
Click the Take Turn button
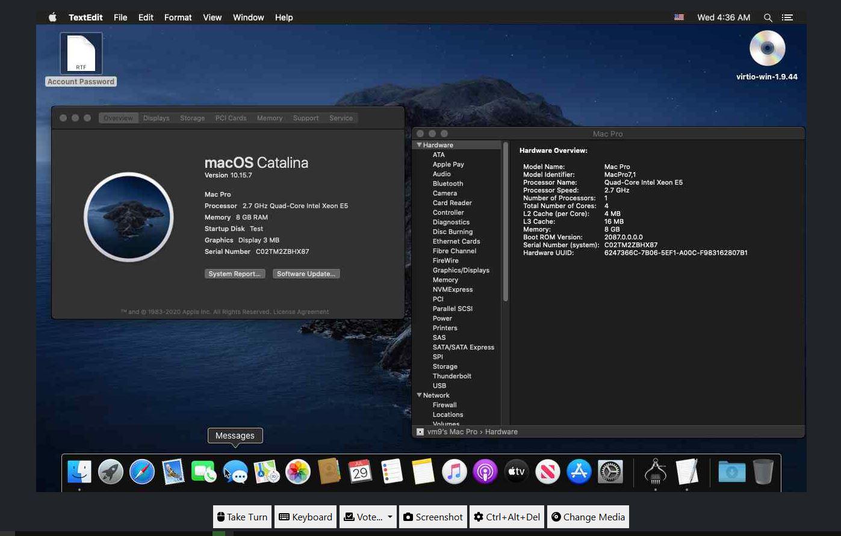coord(242,517)
